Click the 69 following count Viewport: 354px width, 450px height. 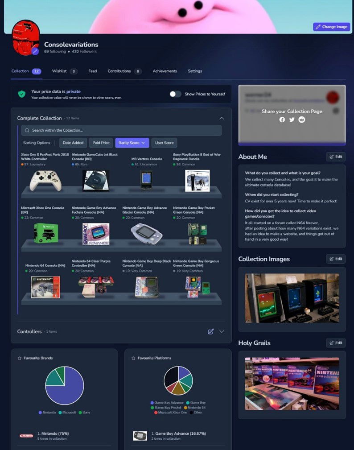(x=55, y=52)
